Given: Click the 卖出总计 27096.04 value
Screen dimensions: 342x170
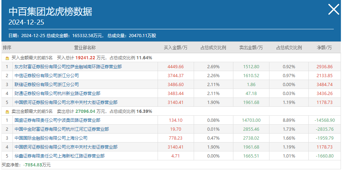Looking at the screenshot, I should coord(85,111).
